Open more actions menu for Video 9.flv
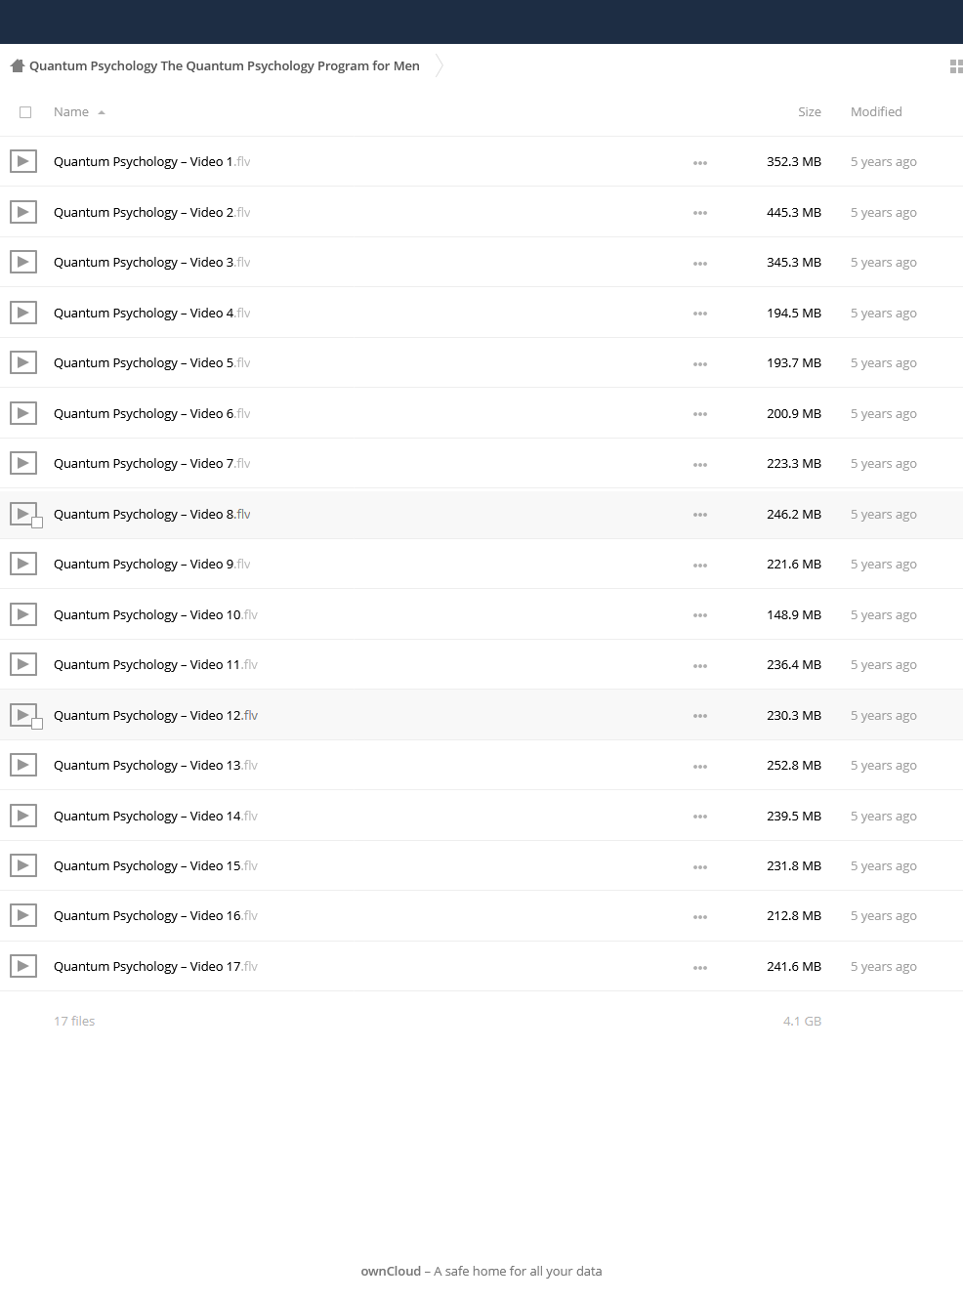963x1301 pixels. click(x=700, y=565)
